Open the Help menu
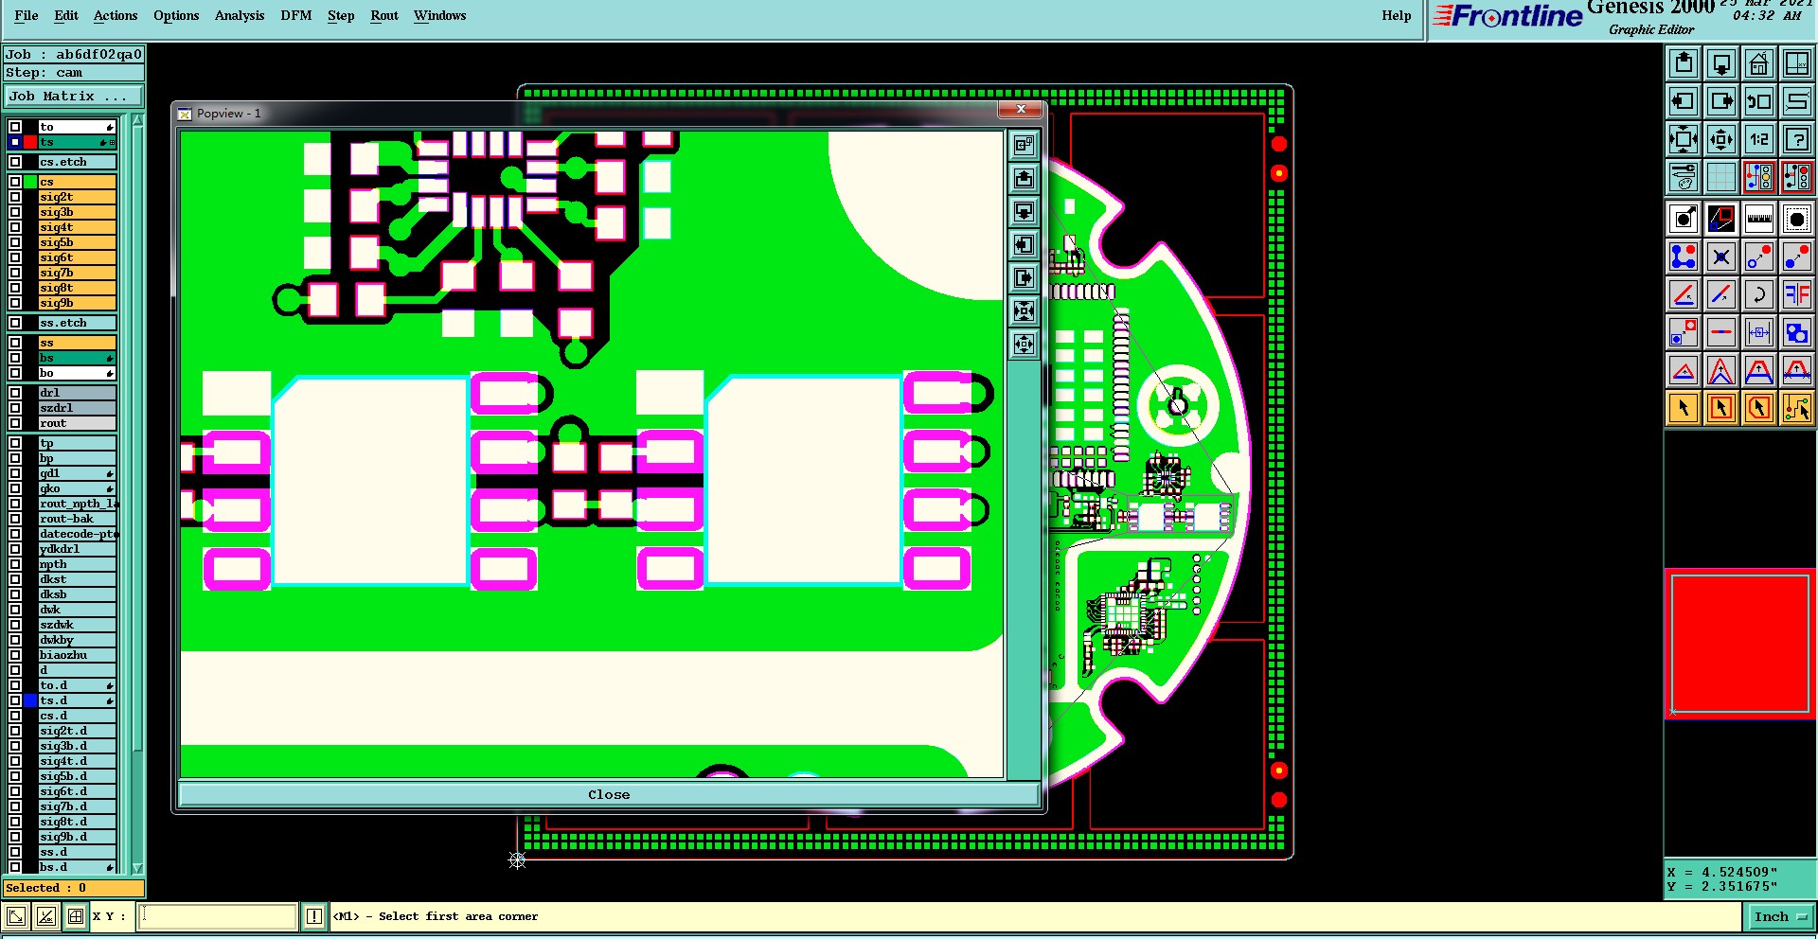This screenshot has width=1818, height=939. click(x=1397, y=15)
